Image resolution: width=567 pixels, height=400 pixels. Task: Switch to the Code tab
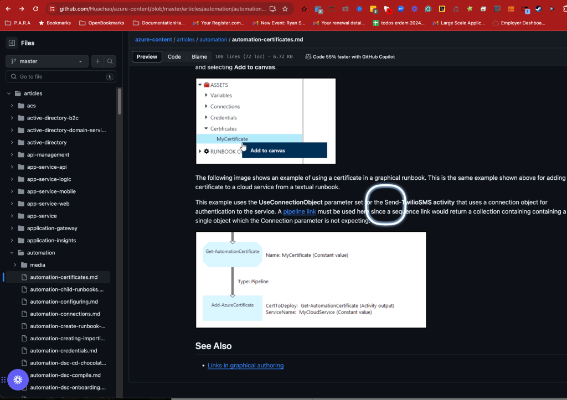coord(174,57)
